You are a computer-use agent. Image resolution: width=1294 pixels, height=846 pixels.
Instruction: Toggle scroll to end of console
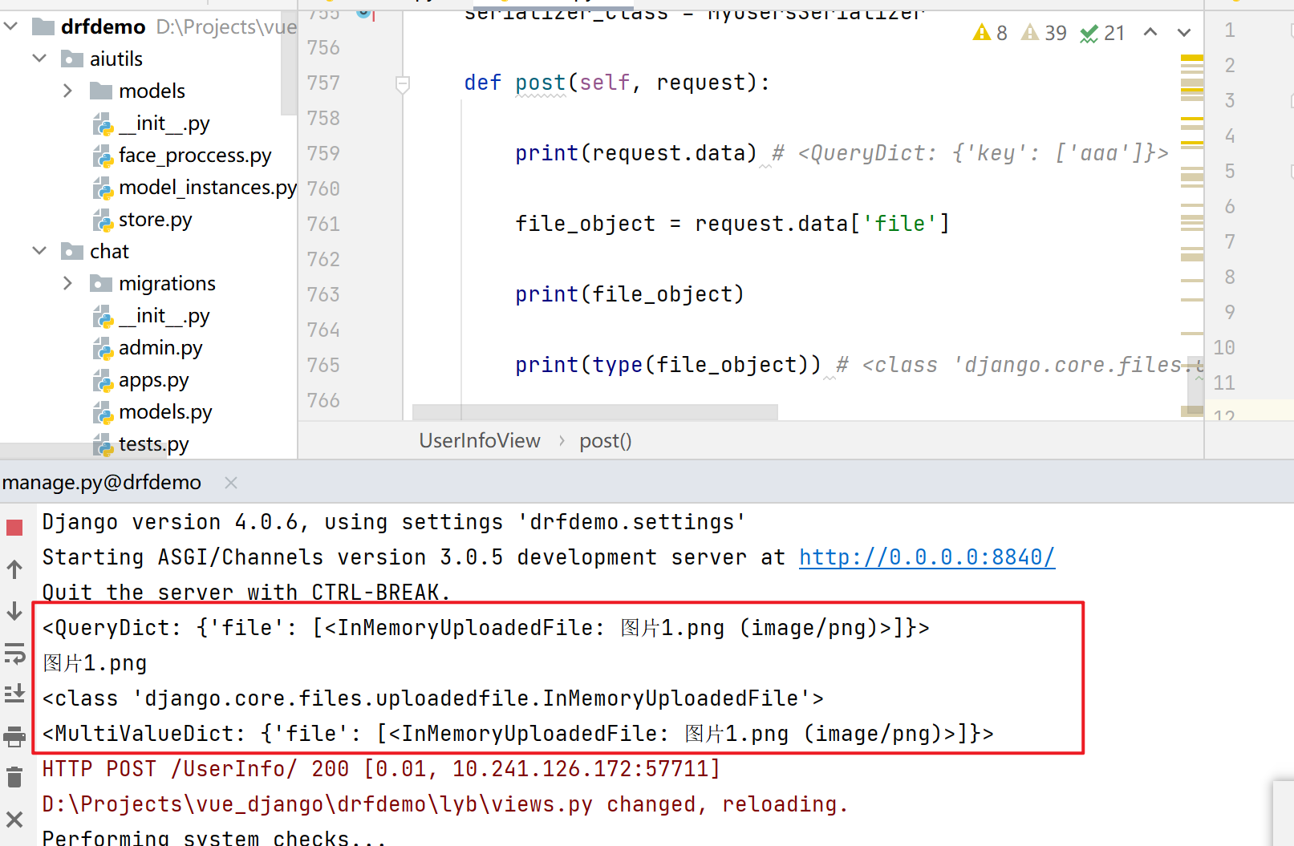[14, 694]
